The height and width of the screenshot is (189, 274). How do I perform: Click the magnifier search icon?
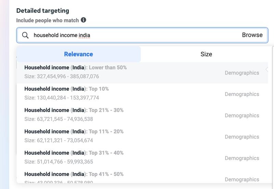(x=25, y=35)
